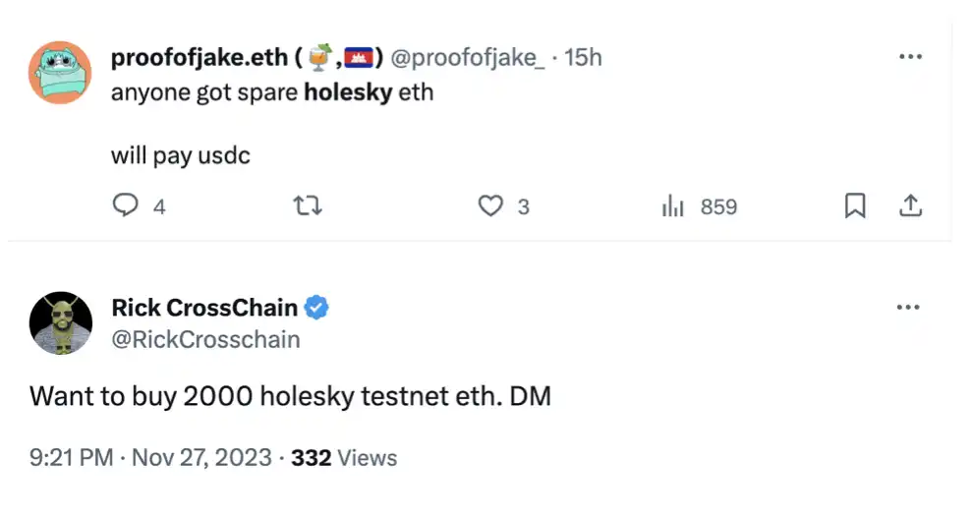
Task: Like the holesky eth tweet
Action: 490,206
